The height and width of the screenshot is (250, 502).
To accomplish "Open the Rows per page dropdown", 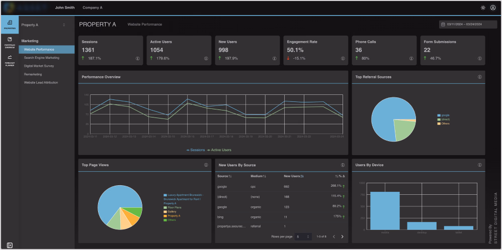I will (303, 236).
